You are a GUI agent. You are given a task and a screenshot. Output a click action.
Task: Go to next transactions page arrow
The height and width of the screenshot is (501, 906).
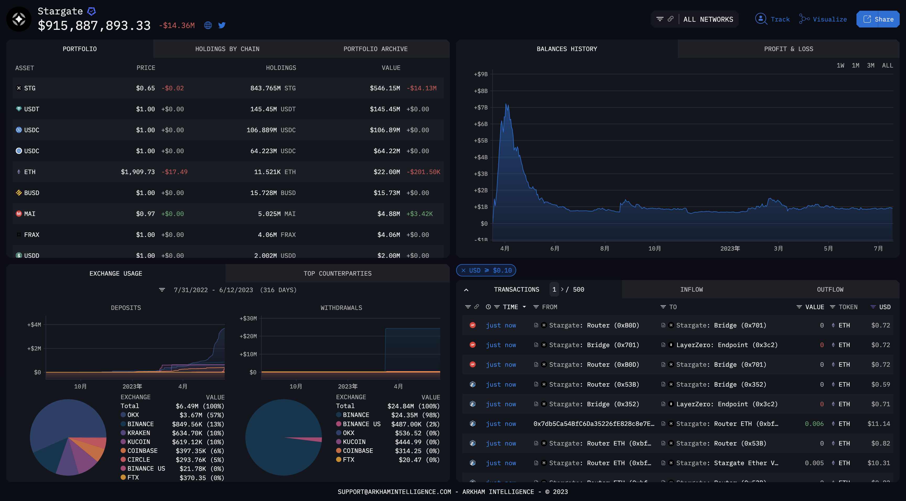[x=562, y=289]
